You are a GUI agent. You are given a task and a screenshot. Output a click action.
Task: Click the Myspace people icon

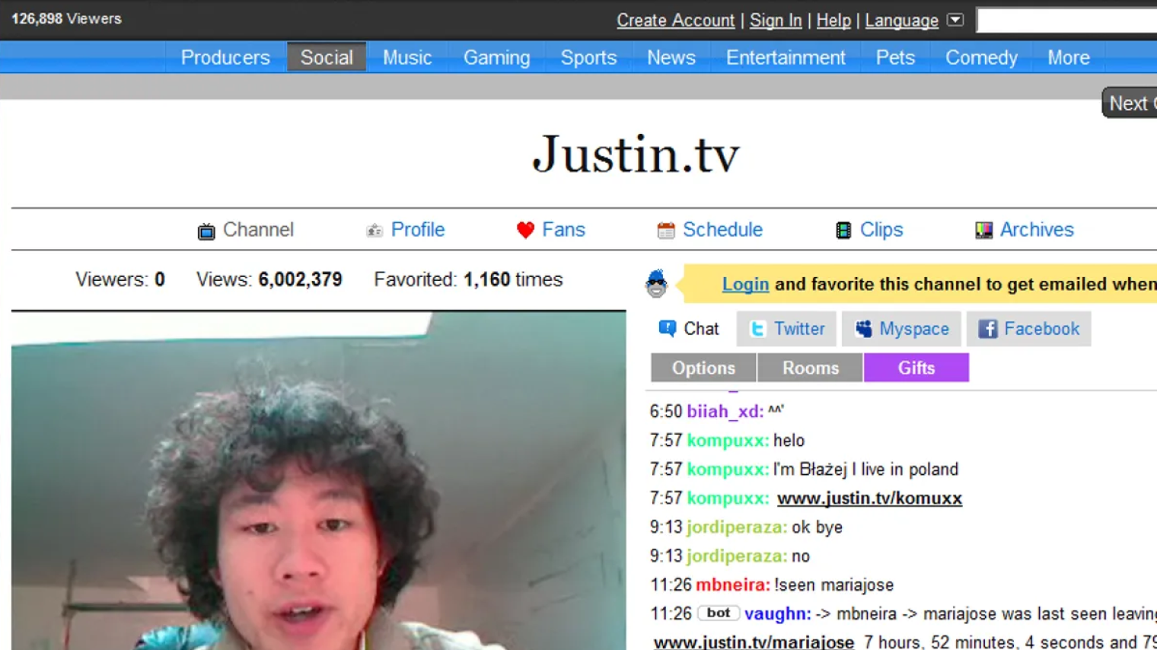click(x=863, y=329)
